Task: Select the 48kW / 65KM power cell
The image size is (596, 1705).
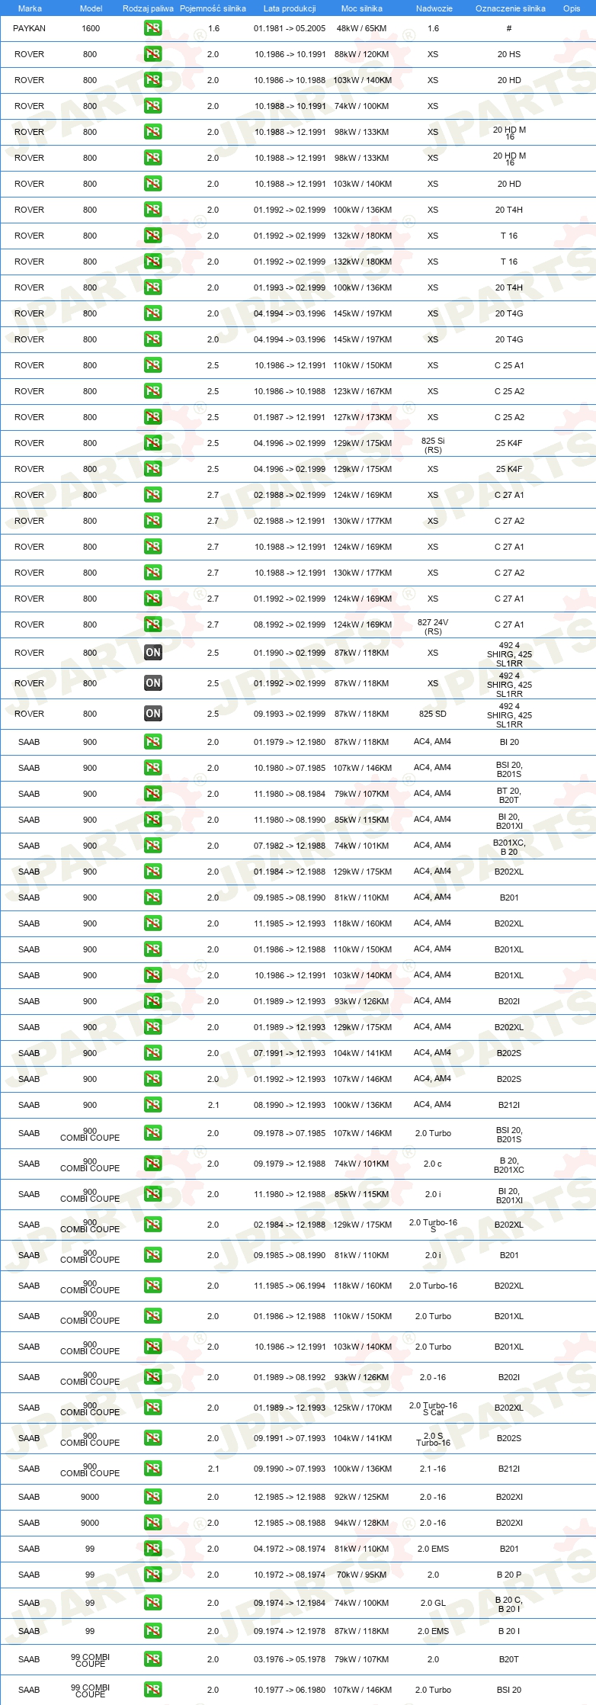Action: coord(362,28)
